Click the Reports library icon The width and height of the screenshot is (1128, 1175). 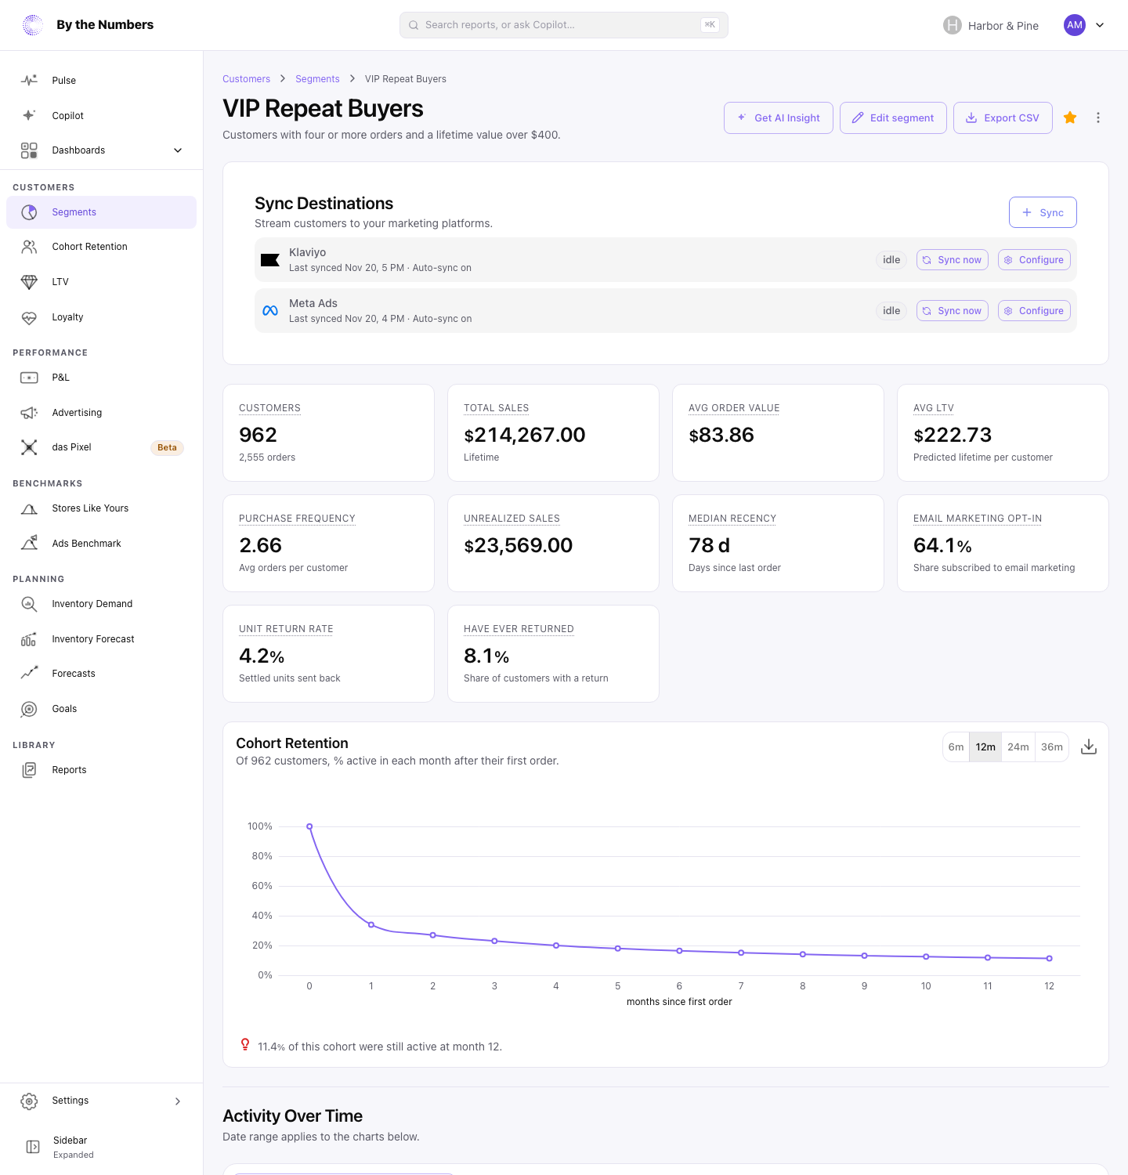point(29,770)
